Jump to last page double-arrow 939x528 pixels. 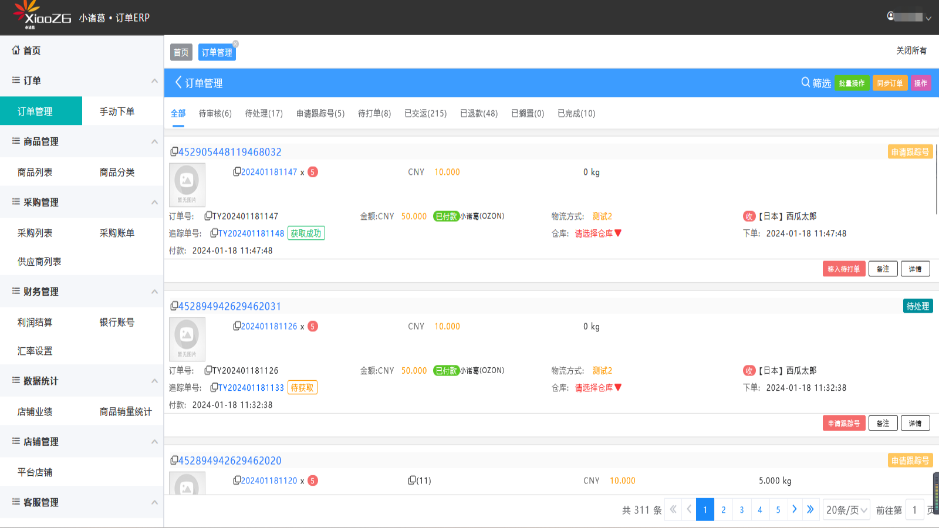tap(810, 509)
